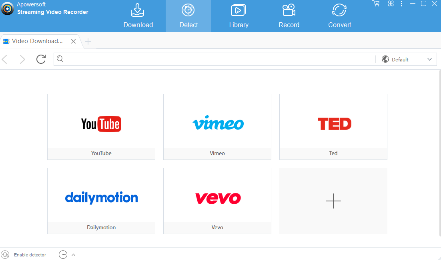Maximize the application window

coord(423,4)
